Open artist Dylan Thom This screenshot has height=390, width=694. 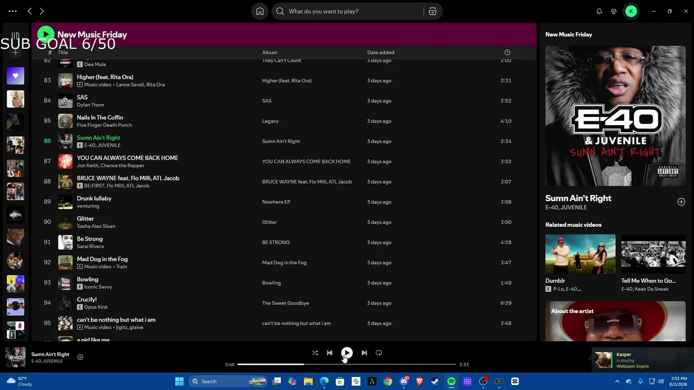91,105
